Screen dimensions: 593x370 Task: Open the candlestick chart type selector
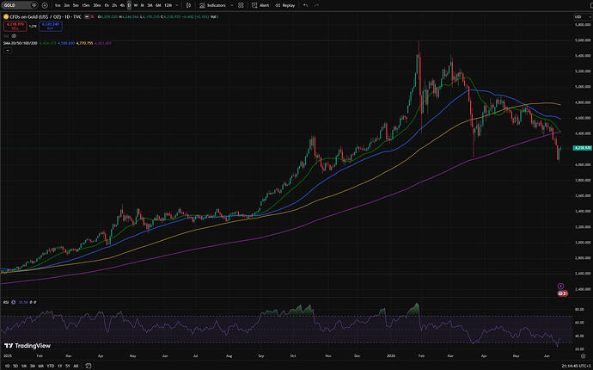tap(189, 5)
